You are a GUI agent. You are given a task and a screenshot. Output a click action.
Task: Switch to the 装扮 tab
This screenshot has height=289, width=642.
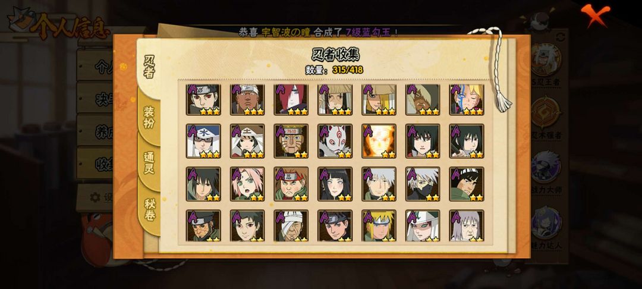point(149,117)
